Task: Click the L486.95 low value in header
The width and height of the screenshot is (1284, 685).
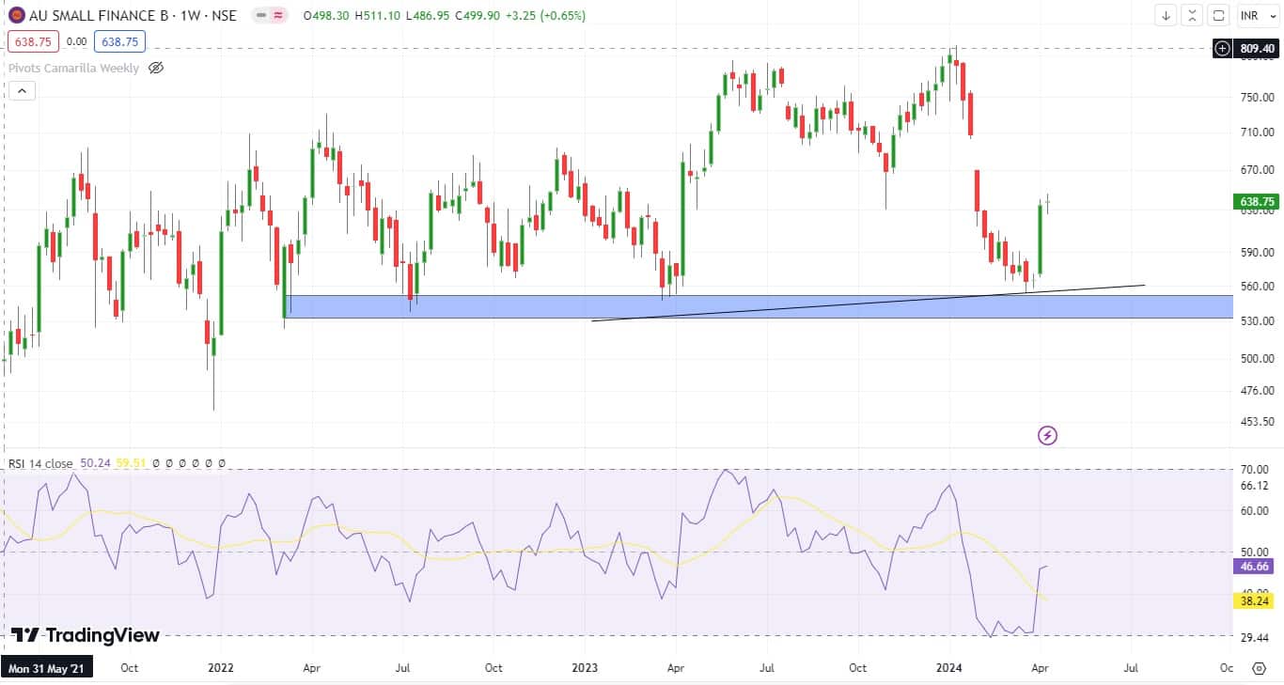Action: pyautogui.click(x=428, y=16)
